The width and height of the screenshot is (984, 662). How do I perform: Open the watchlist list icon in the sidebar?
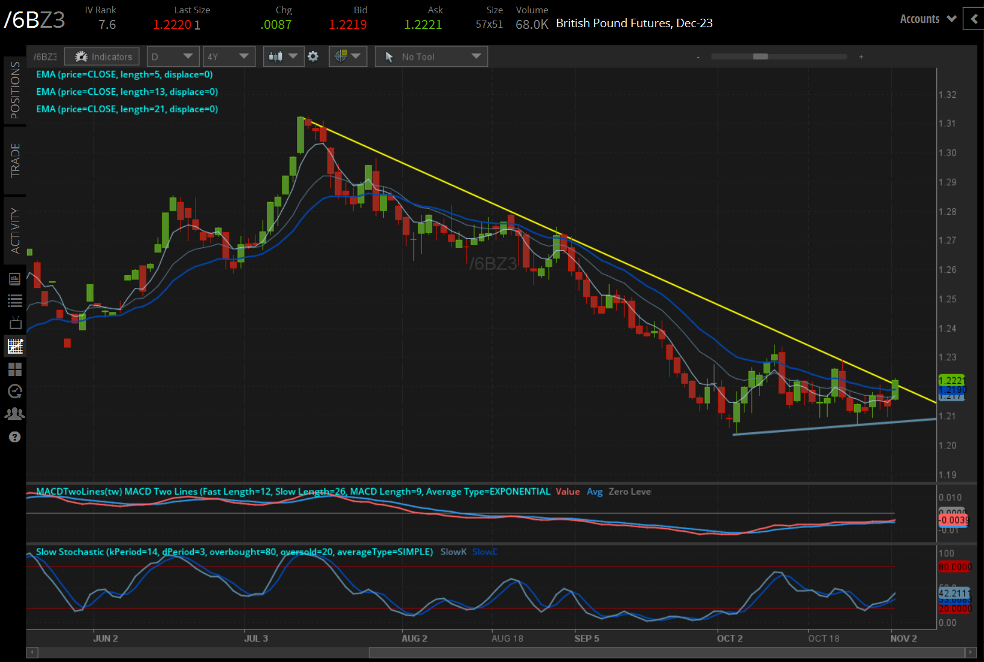point(14,301)
